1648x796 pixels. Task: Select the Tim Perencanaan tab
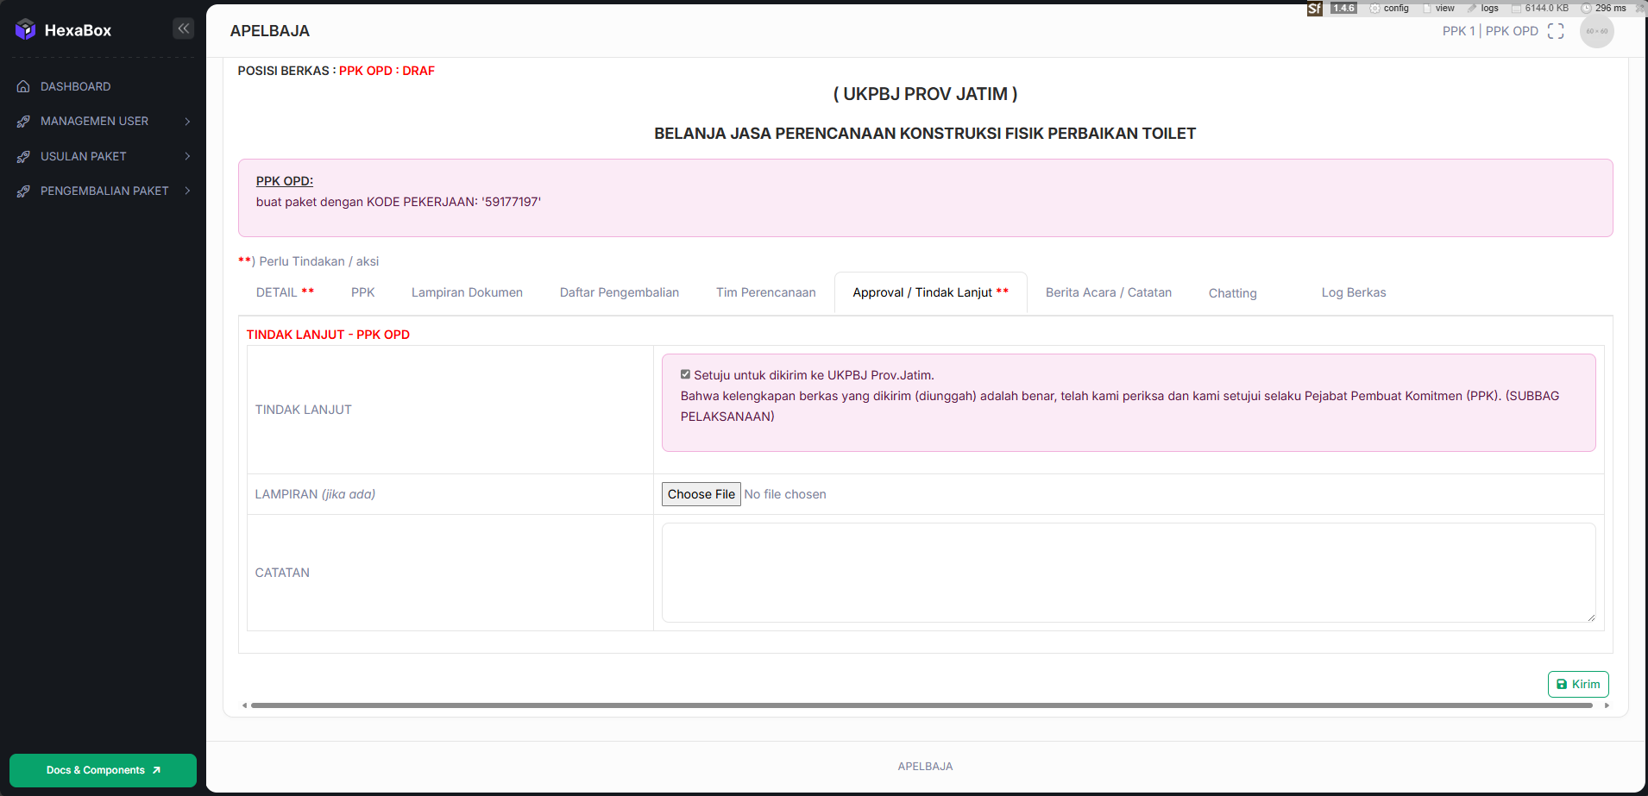click(765, 292)
